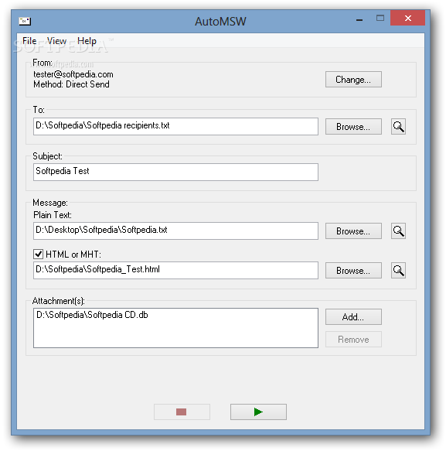
Task: Click the red stop button
Action: 182,412
